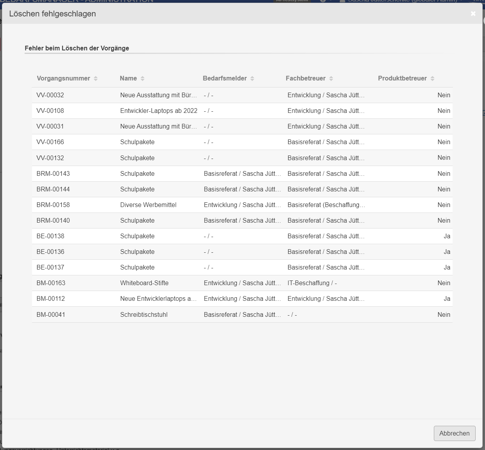Click sort arrows beside Name column
The image size is (485, 450).
(143, 79)
